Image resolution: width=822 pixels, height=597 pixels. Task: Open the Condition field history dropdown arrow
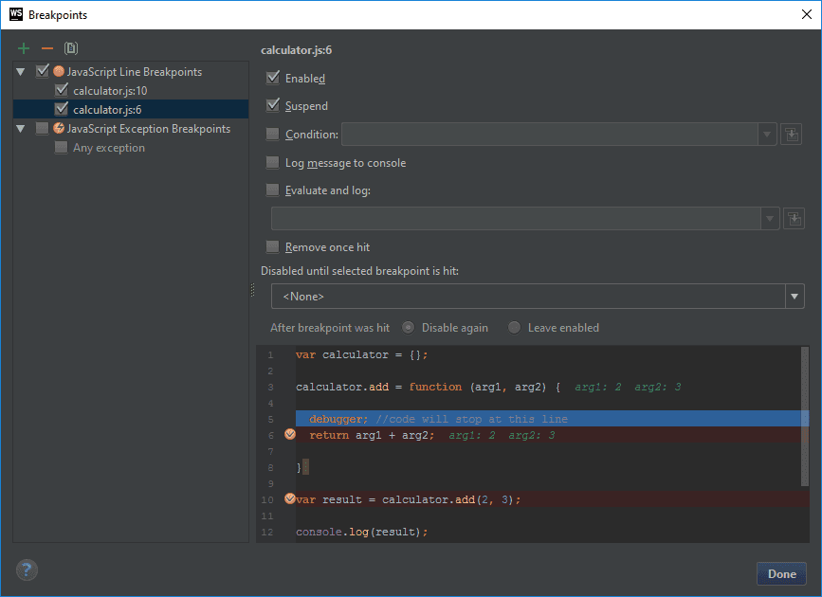(x=767, y=135)
